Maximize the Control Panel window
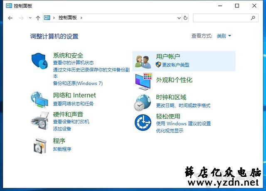The width and height of the screenshot is (266, 191). coord(237,6)
